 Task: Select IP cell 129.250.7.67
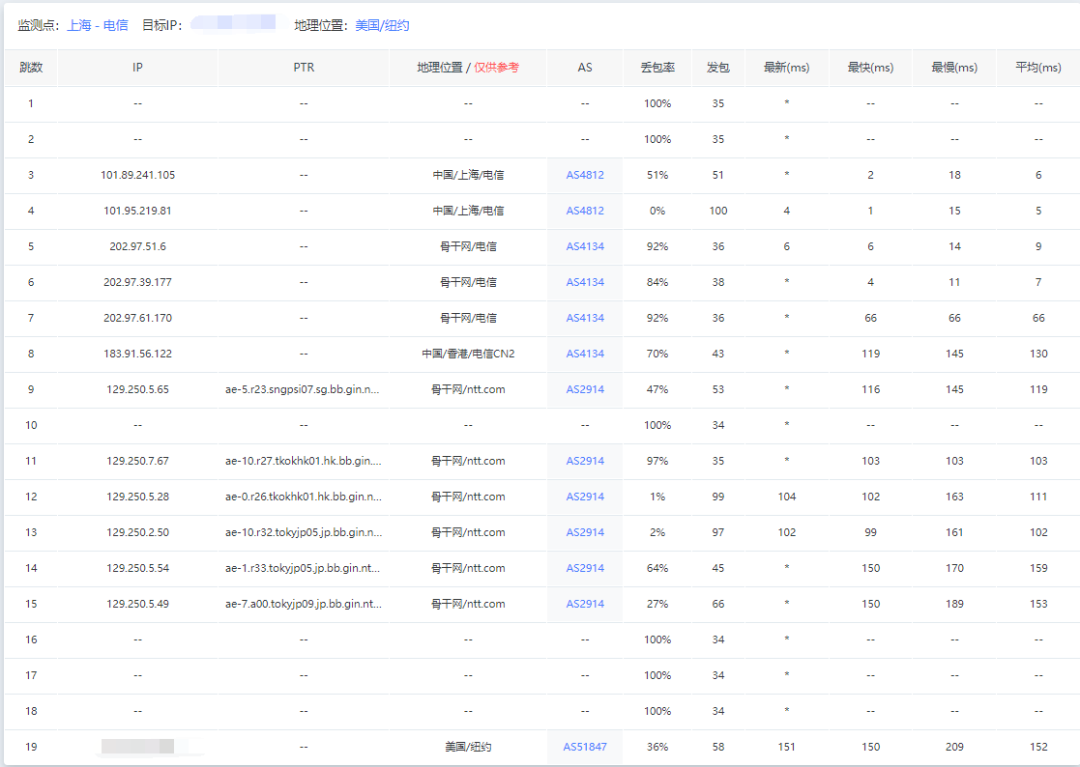137,461
